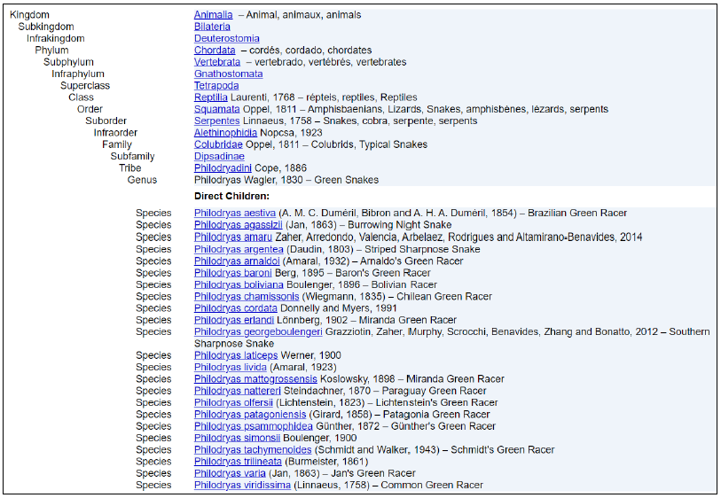Open the Tetrapoda superclass link
The width and height of the screenshot is (721, 498).
tap(216, 86)
